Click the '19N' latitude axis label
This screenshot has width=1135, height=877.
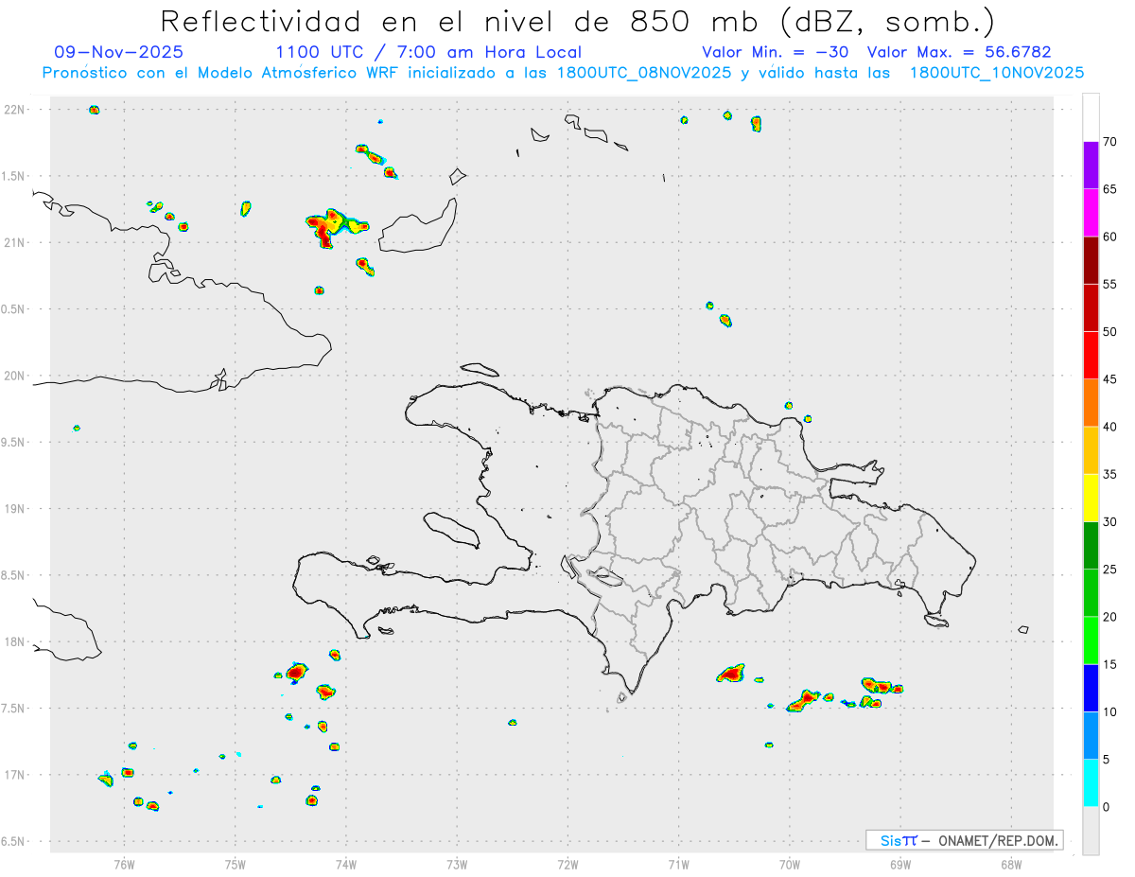(15, 509)
